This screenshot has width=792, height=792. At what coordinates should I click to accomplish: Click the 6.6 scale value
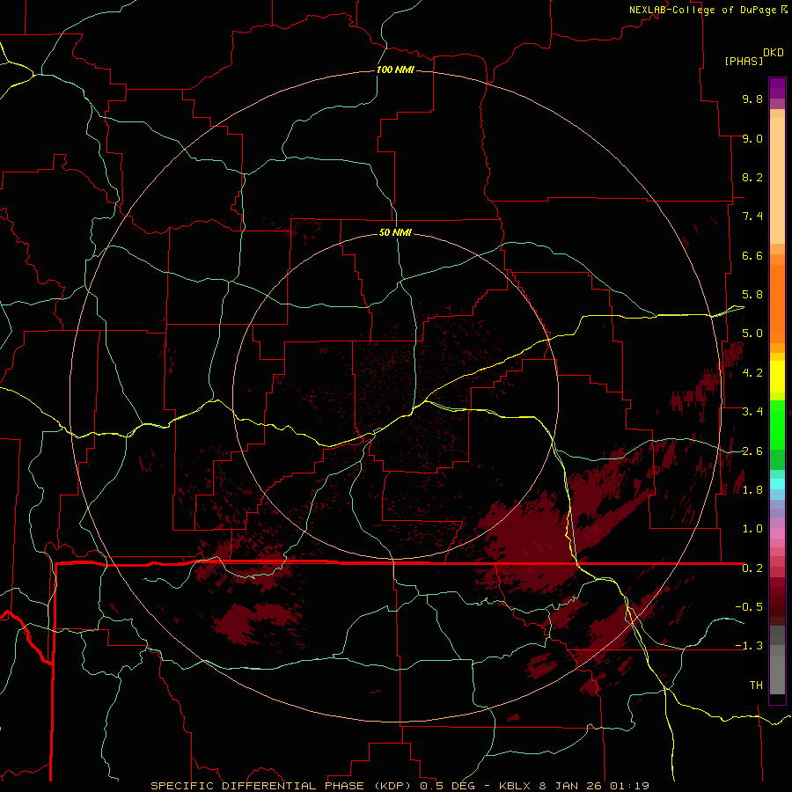pos(752,255)
